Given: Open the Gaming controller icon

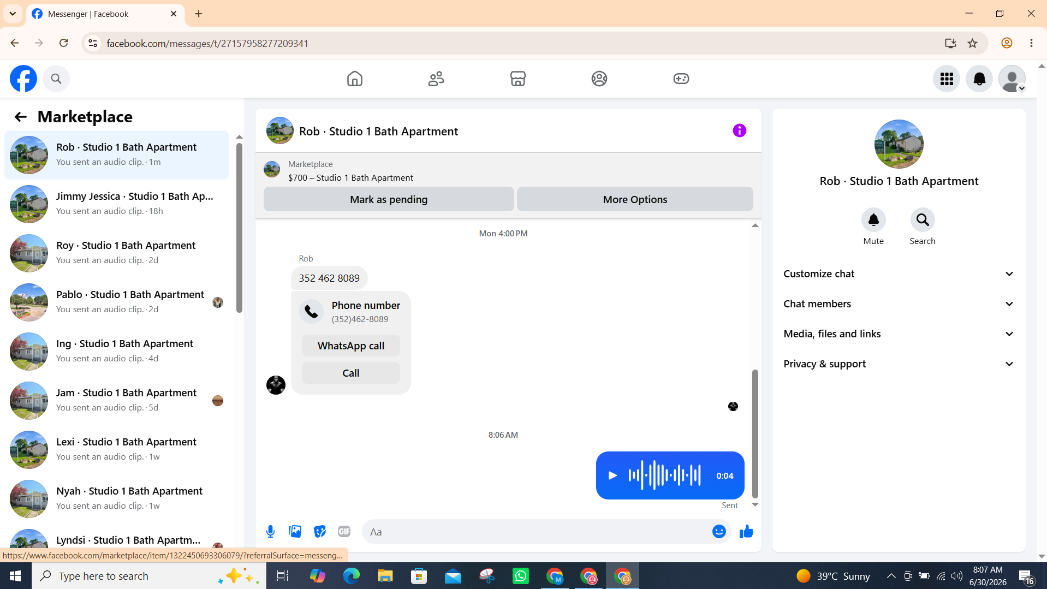Looking at the screenshot, I should pyautogui.click(x=681, y=79).
